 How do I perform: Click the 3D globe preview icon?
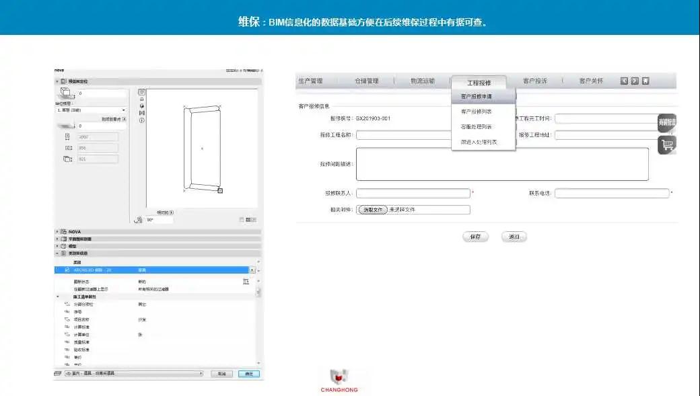tap(141, 106)
